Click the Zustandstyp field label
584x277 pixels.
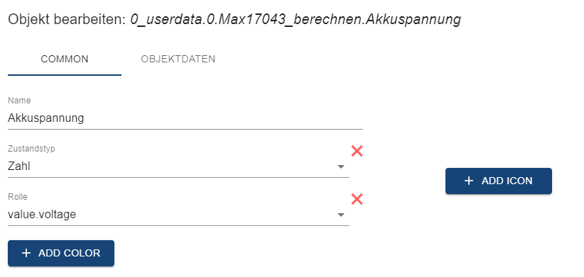31,149
